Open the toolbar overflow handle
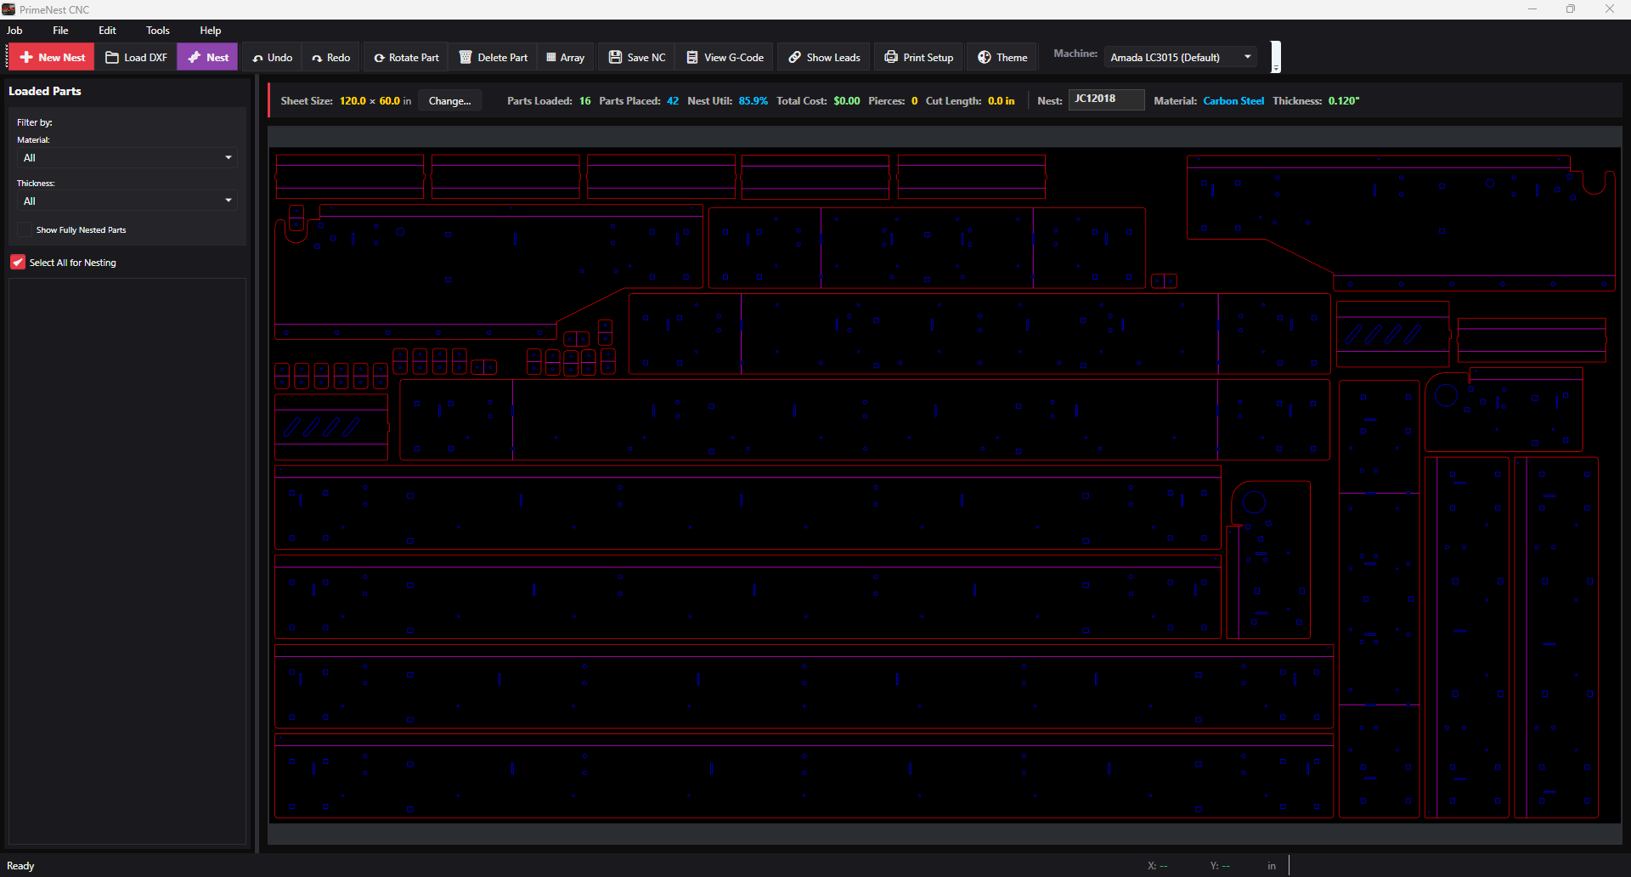 click(x=1276, y=57)
